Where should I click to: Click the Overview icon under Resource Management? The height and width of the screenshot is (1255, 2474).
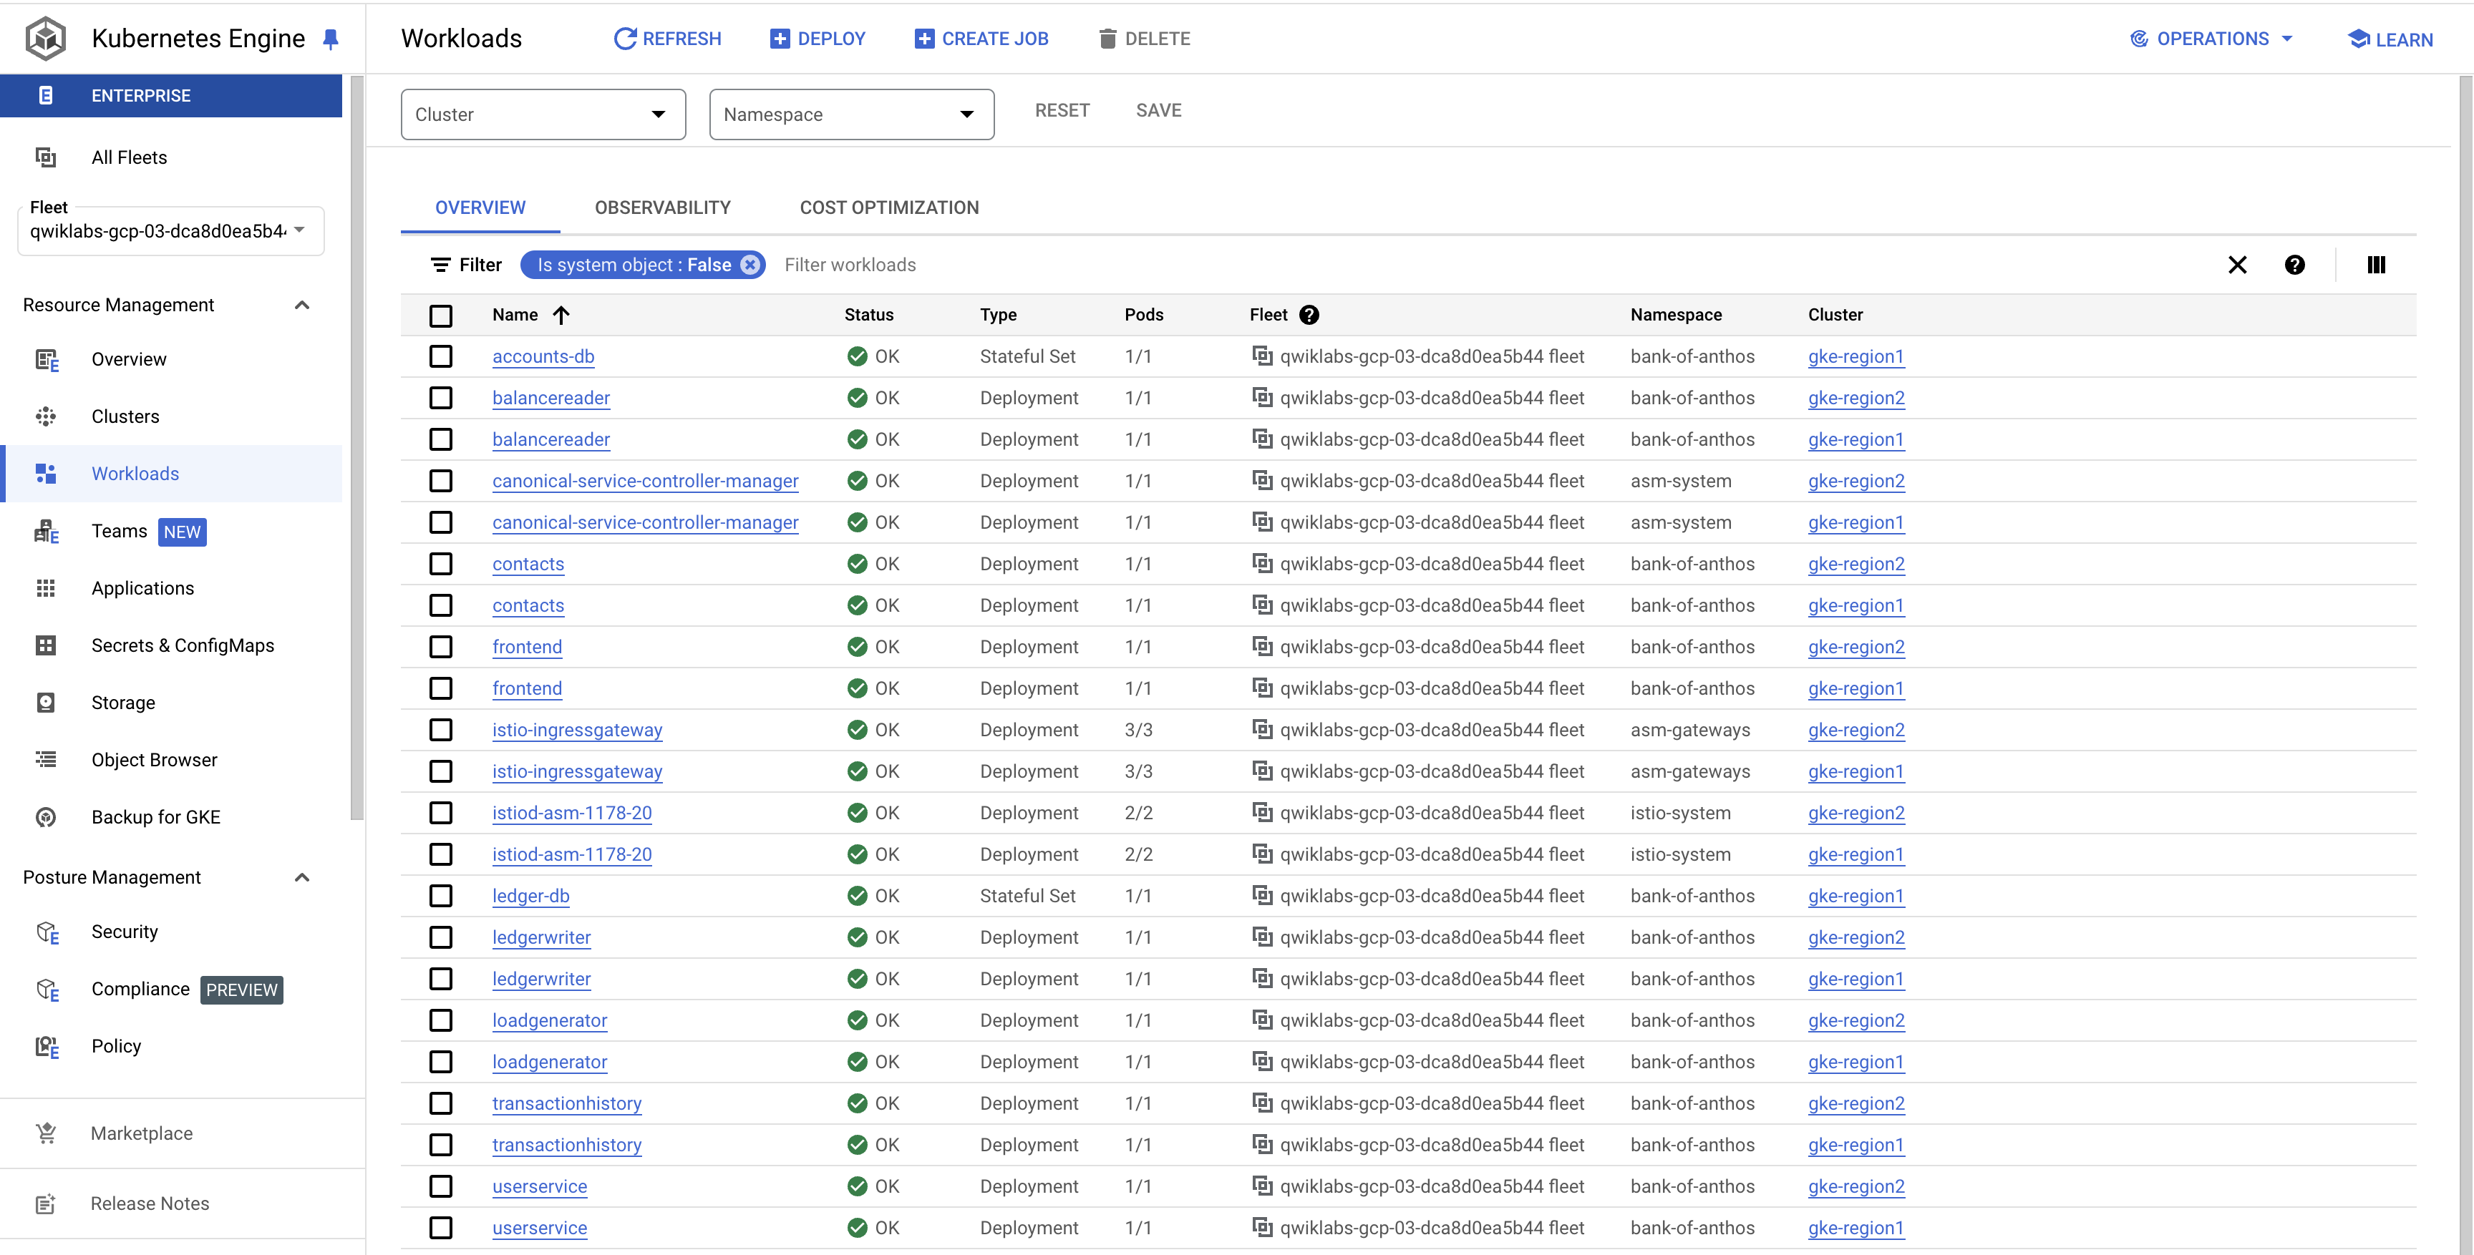[x=46, y=359]
